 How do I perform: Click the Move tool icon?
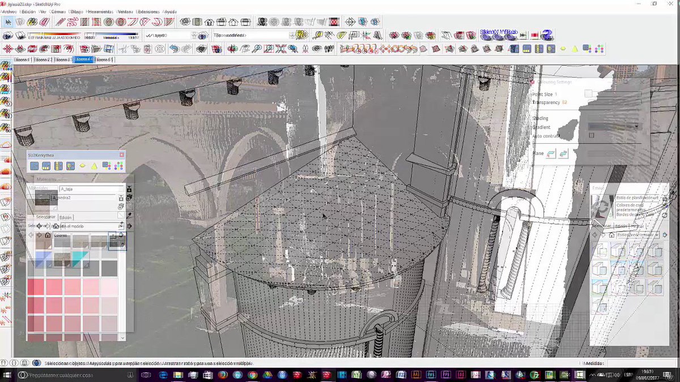(x=8, y=49)
